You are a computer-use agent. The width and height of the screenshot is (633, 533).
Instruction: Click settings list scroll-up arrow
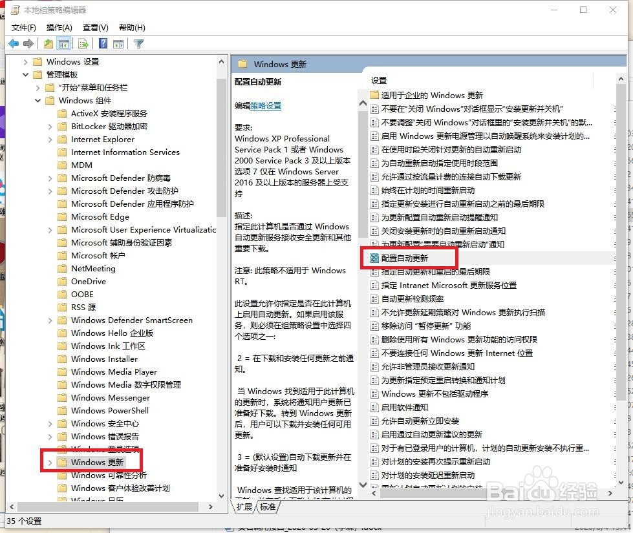pos(621,79)
